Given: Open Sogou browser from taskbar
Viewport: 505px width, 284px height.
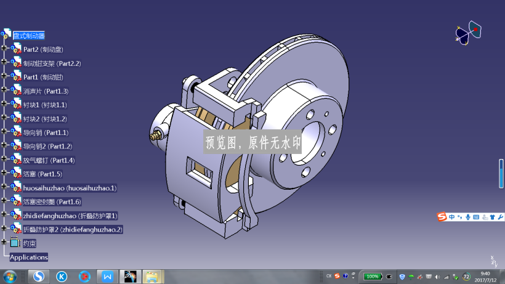Looking at the screenshot, I should click(x=39, y=277).
